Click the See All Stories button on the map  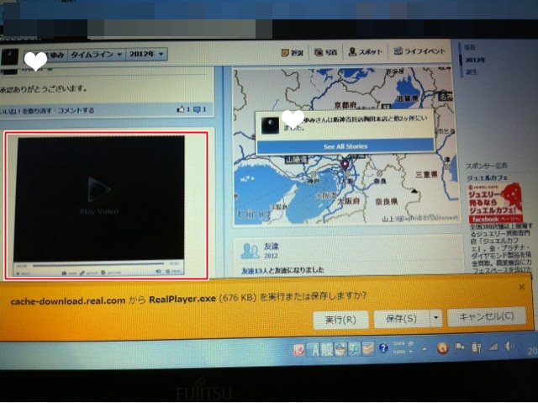click(345, 146)
